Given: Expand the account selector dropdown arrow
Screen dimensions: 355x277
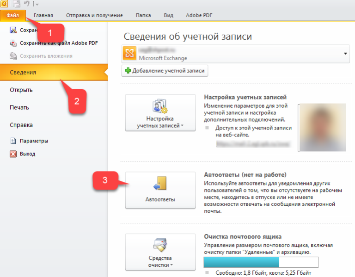Looking at the screenshot, I should pyautogui.click(x=345, y=54).
